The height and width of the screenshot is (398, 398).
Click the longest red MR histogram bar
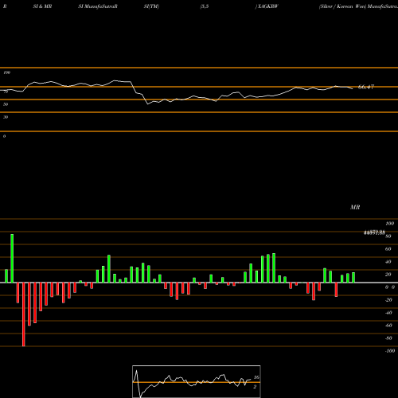click(x=24, y=314)
